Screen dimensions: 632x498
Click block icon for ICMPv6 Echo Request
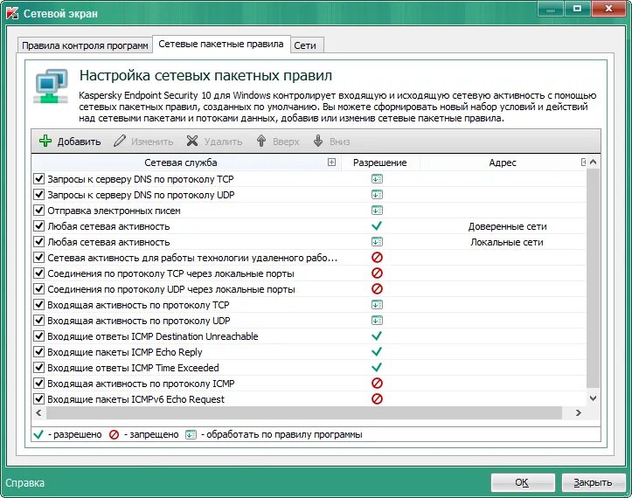pos(377,399)
